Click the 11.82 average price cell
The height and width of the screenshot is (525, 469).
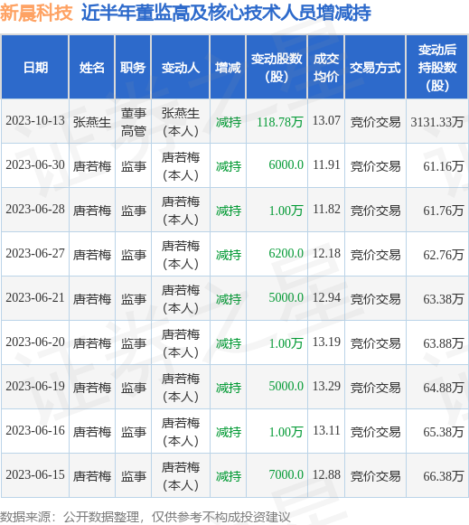pos(326,210)
